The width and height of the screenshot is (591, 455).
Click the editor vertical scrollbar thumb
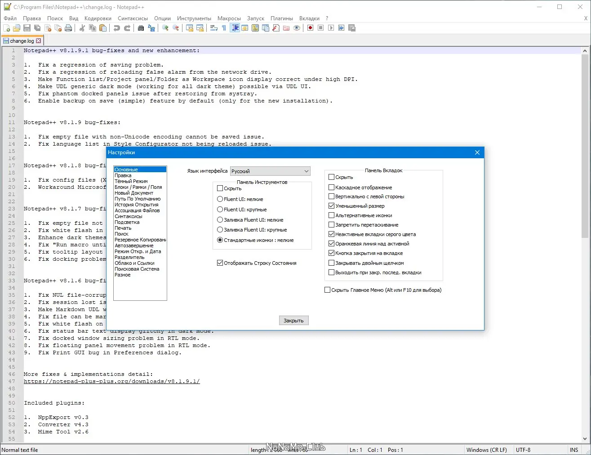point(585,147)
